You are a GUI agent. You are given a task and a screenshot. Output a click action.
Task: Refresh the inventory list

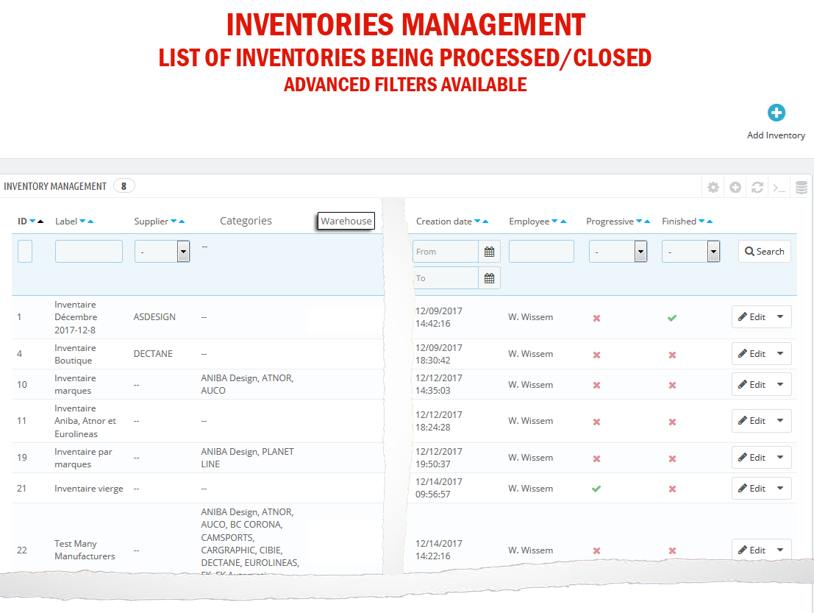[x=757, y=188]
